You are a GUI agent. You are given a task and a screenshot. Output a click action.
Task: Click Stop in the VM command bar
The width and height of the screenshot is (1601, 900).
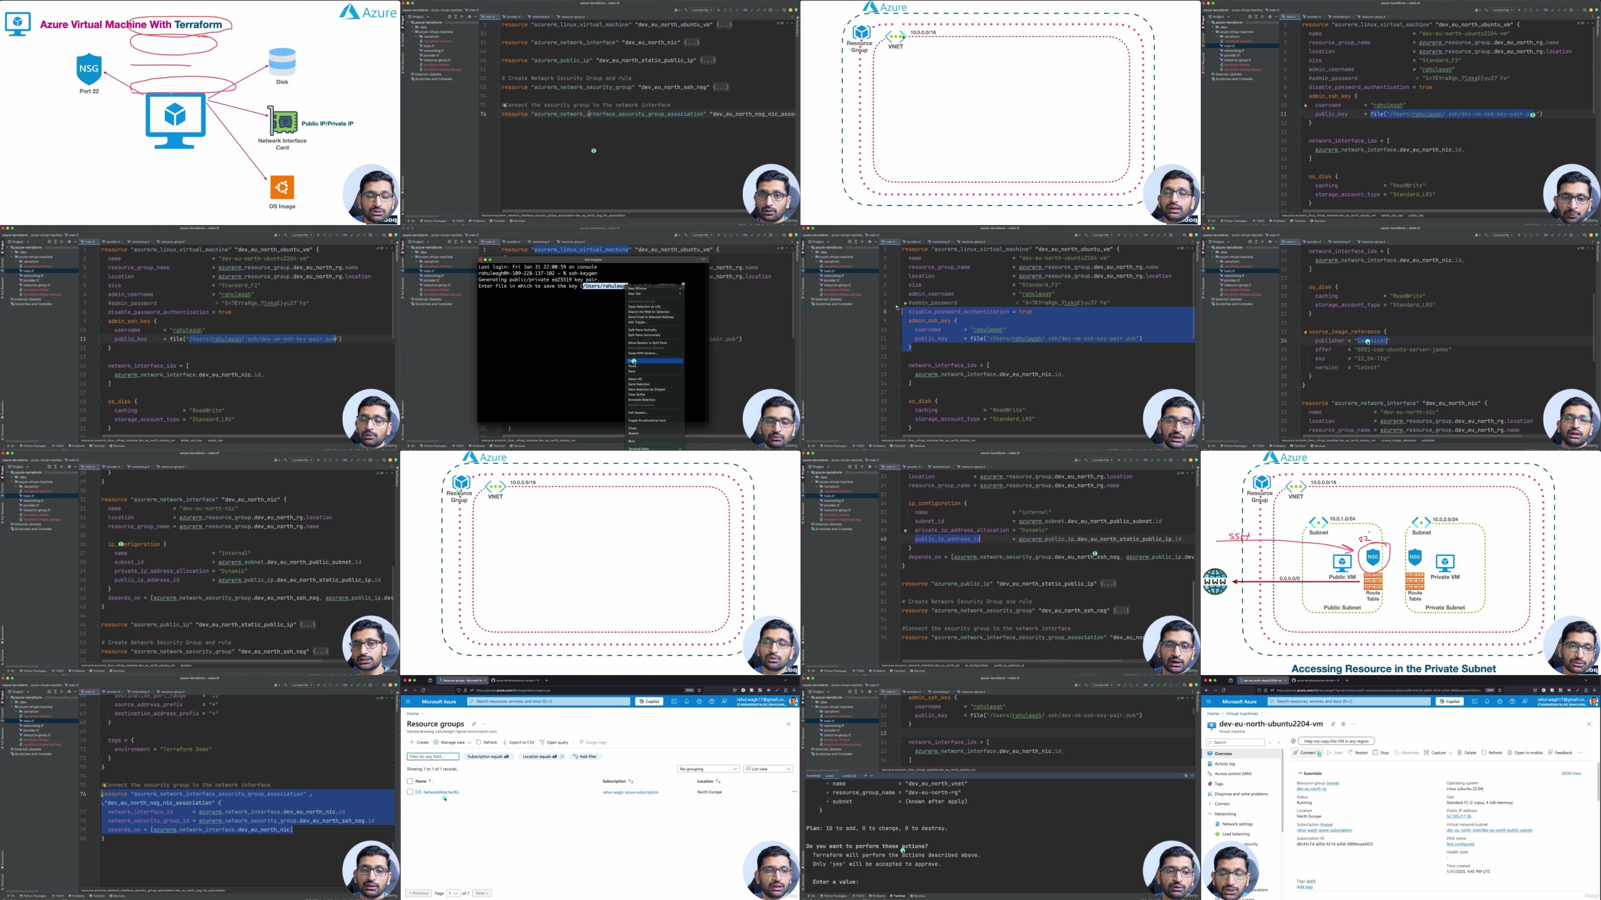pyautogui.click(x=1381, y=753)
